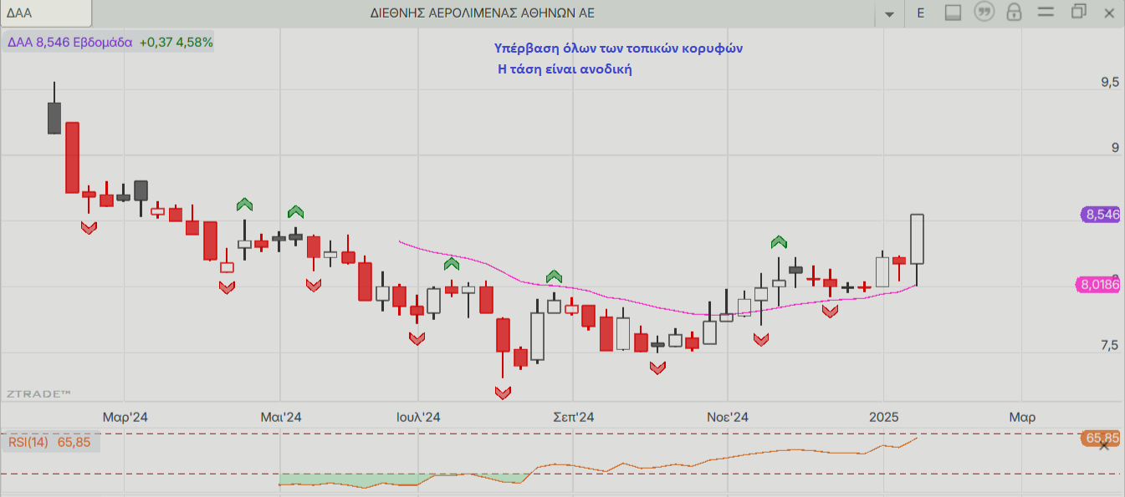Click the red down-arrow marker before Μαρ'24
The width and height of the screenshot is (1125, 497).
click(x=89, y=226)
